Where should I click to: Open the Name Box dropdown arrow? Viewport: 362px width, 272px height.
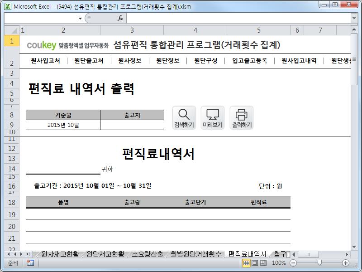tap(80, 18)
